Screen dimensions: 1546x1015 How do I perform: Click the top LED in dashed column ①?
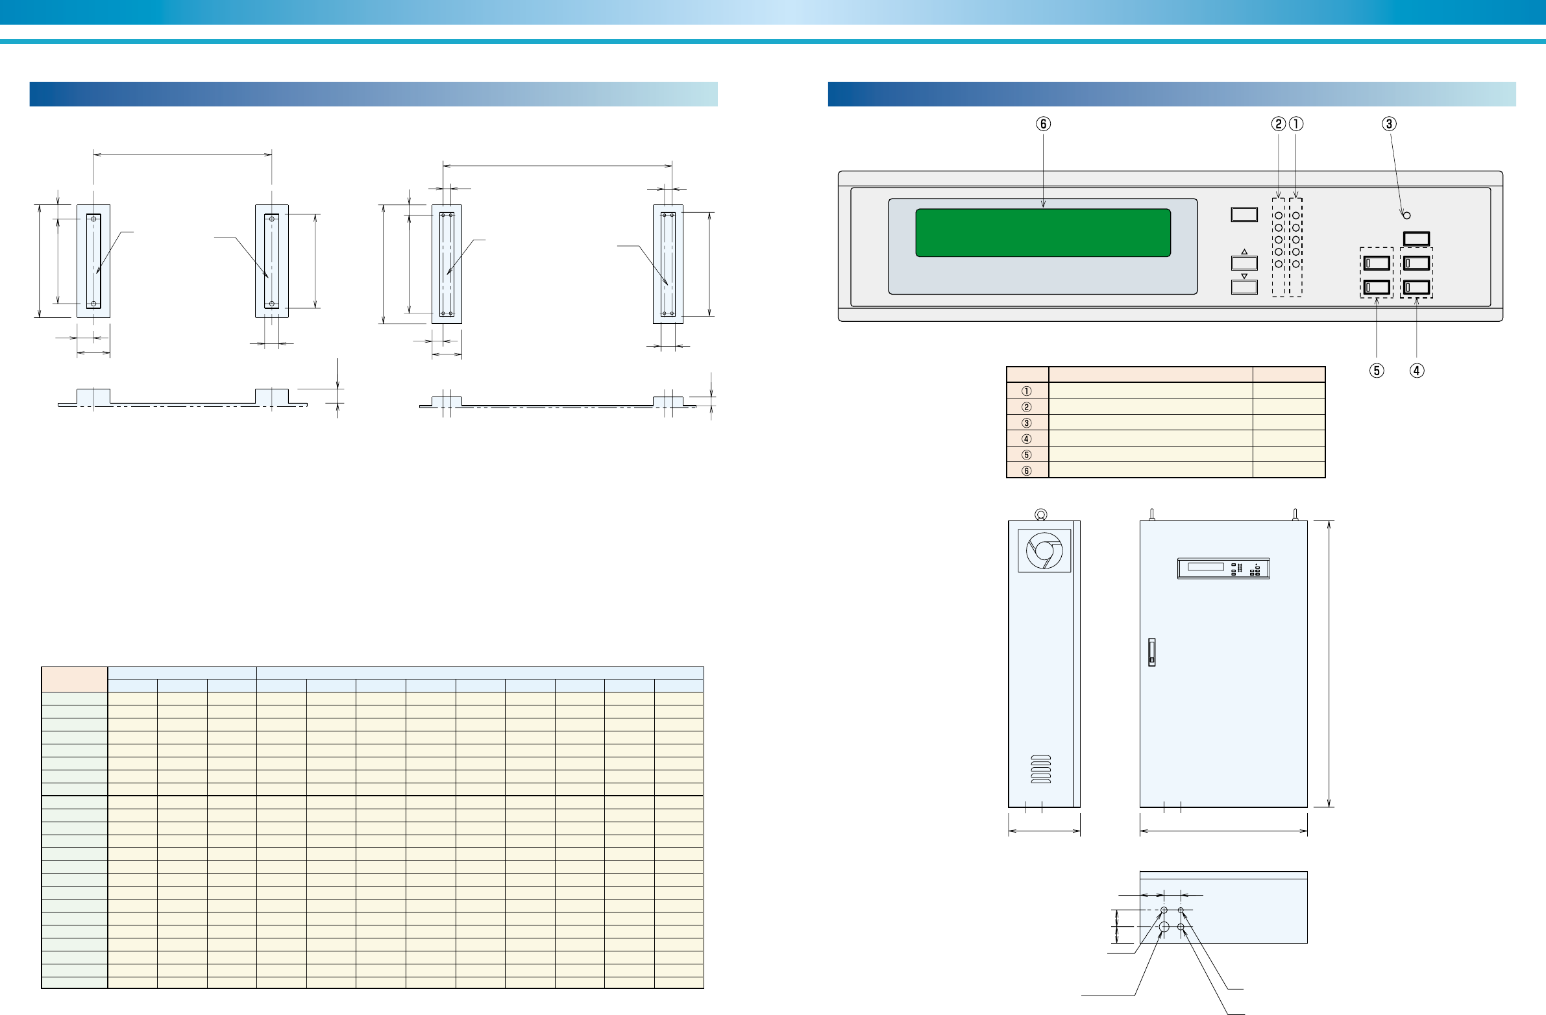pyautogui.click(x=1295, y=215)
